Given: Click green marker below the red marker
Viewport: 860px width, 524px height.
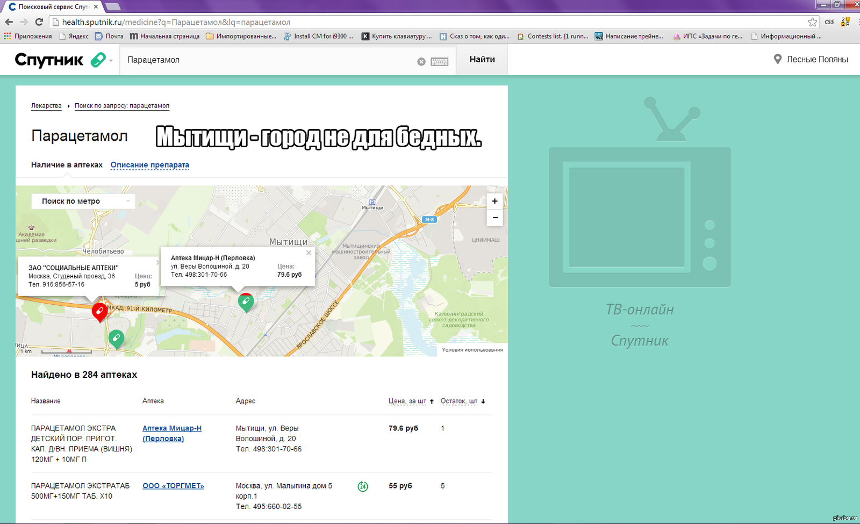Looking at the screenshot, I should tap(116, 339).
